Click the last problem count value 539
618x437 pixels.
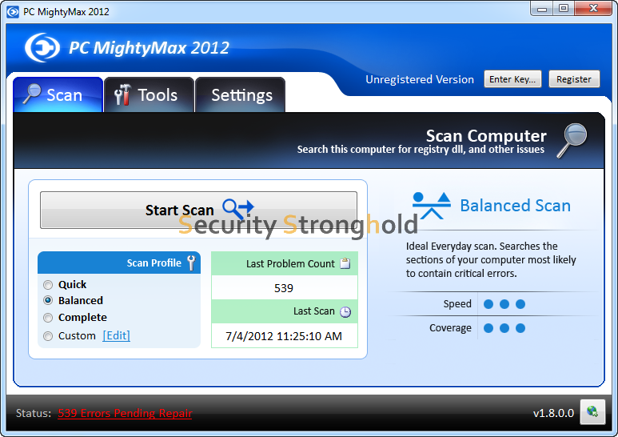tap(284, 288)
